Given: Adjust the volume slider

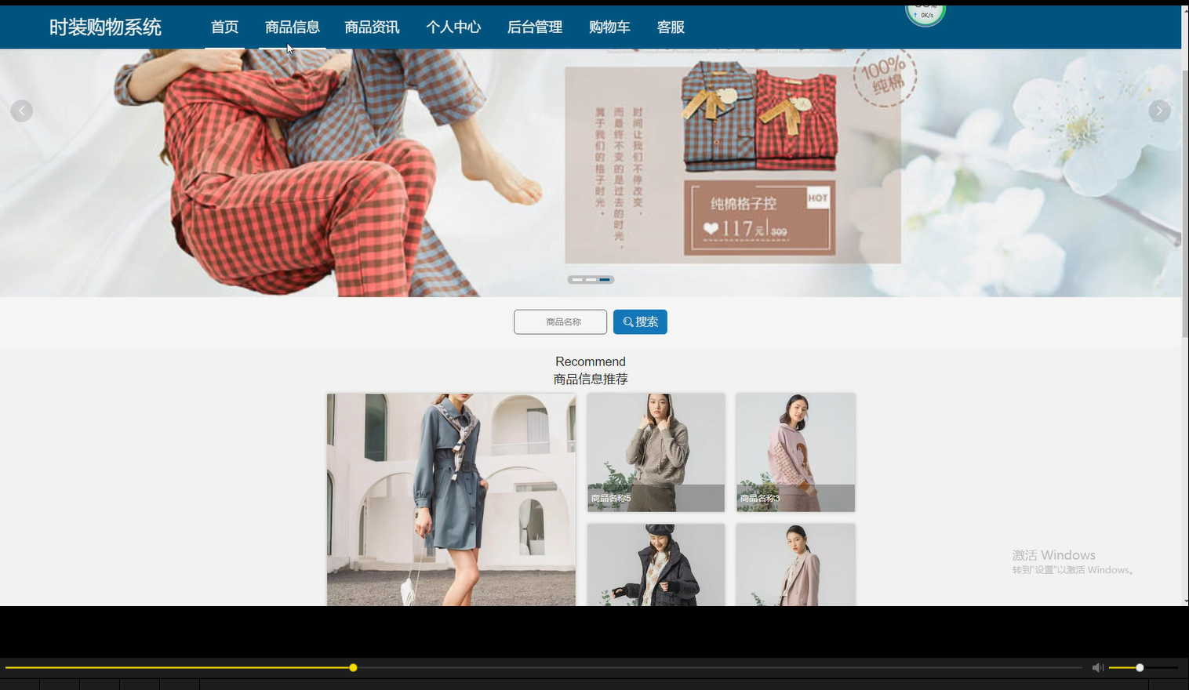Looking at the screenshot, I should click(1139, 667).
